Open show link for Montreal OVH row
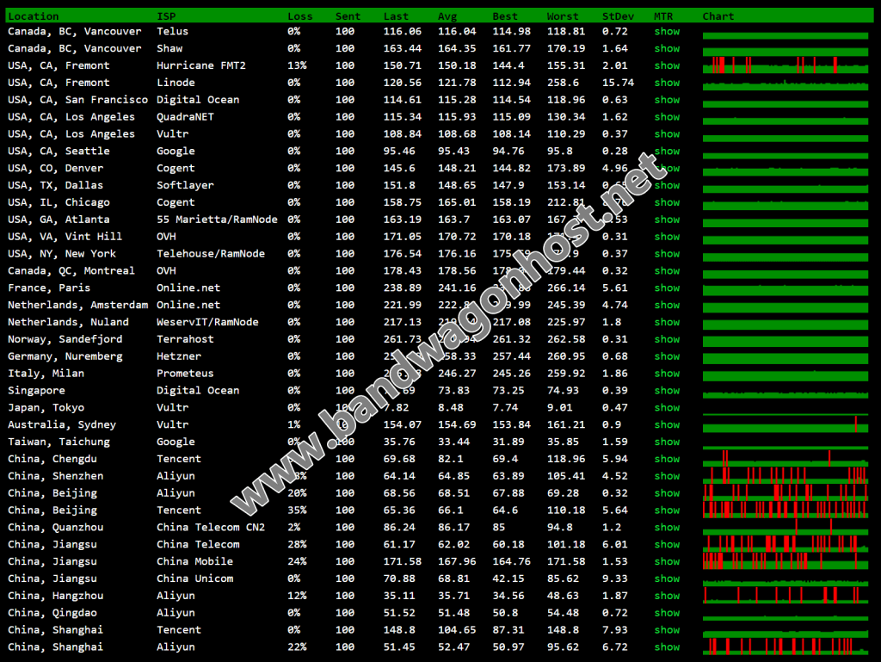 click(667, 271)
